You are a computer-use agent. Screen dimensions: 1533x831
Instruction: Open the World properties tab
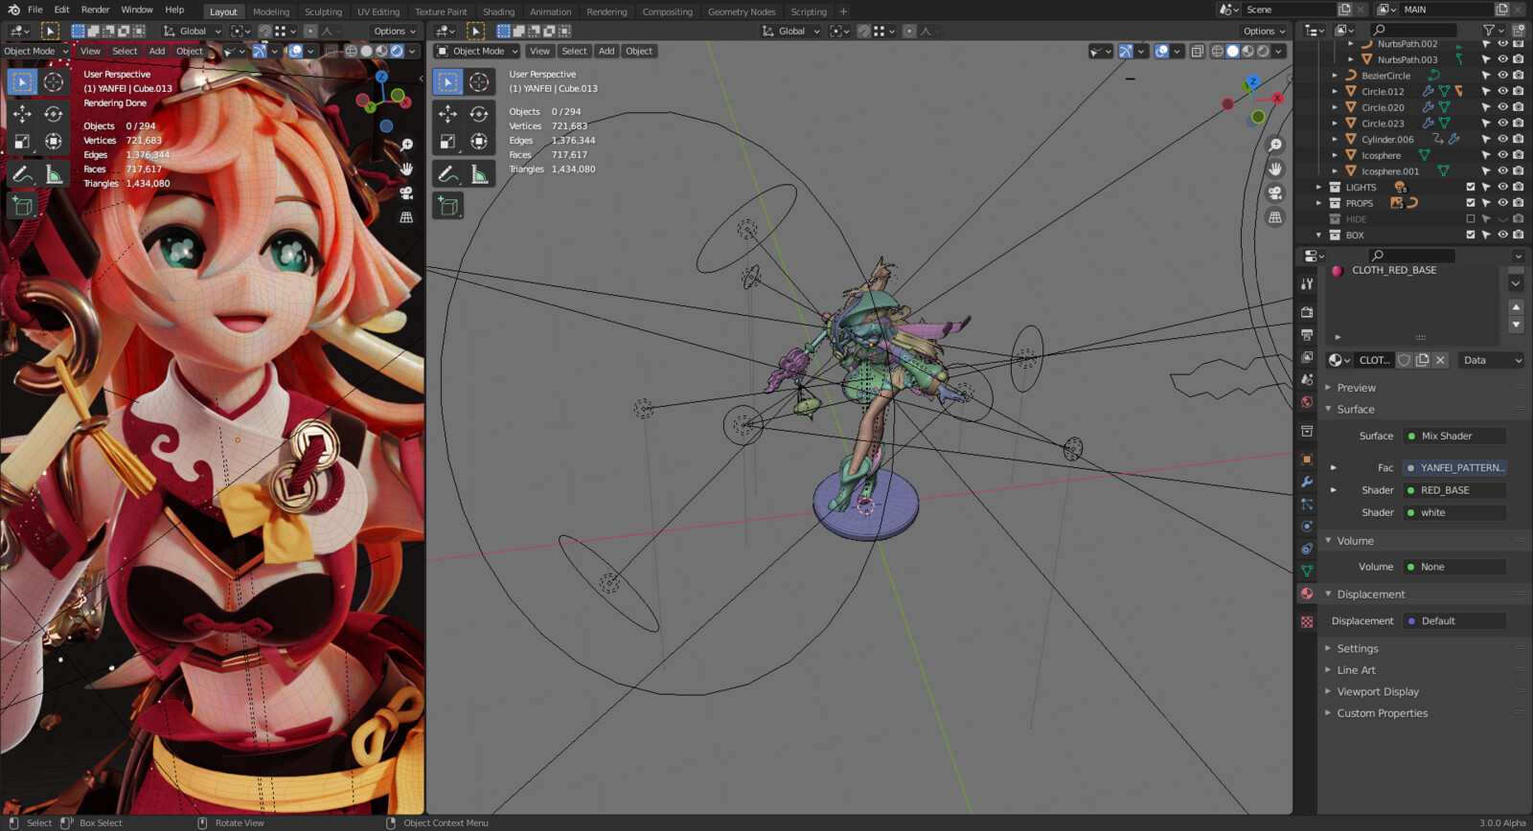click(1307, 402)
